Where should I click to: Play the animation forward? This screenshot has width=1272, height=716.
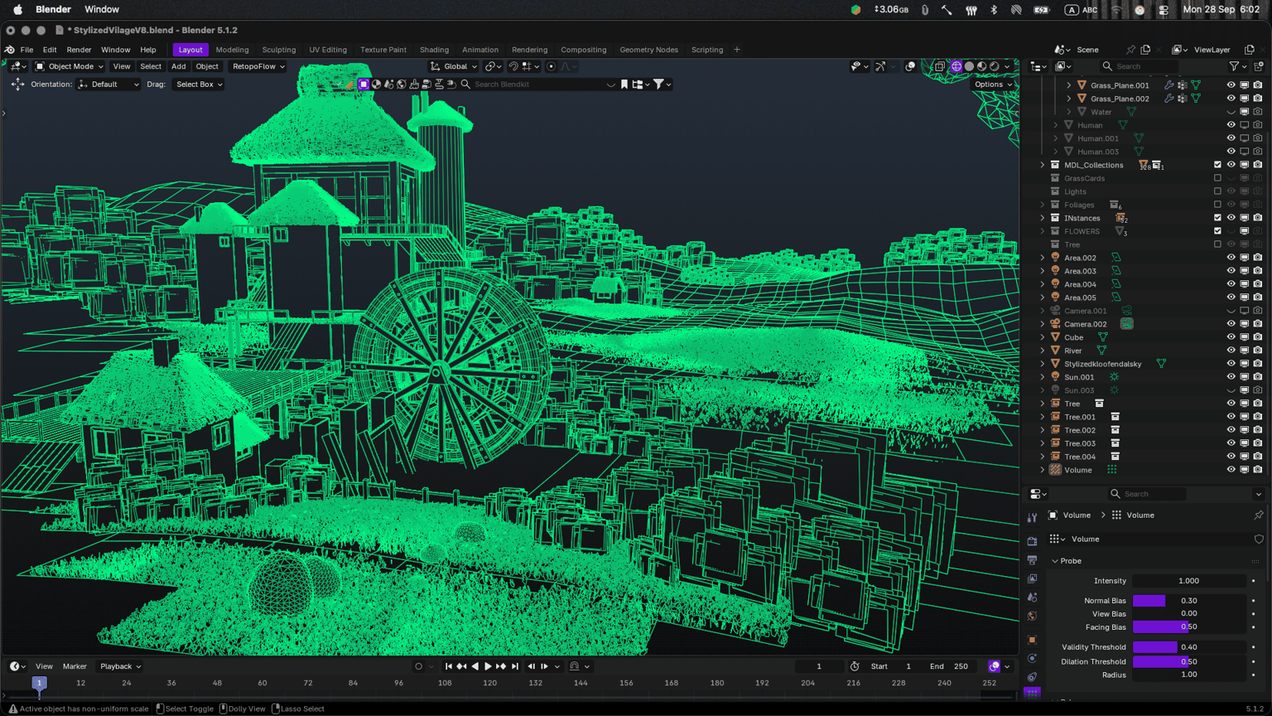coord(488,666)
